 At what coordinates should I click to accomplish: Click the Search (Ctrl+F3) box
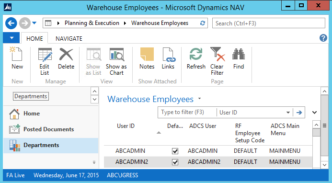pos(269,23)
